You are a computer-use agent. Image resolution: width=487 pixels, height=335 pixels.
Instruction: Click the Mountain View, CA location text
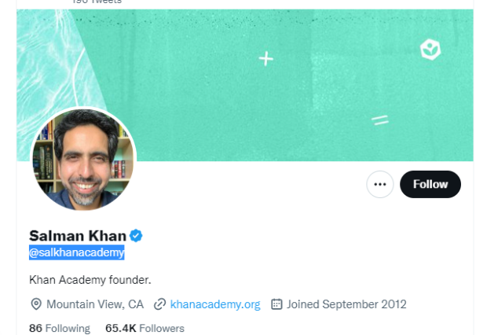click(x=94, y=304)
